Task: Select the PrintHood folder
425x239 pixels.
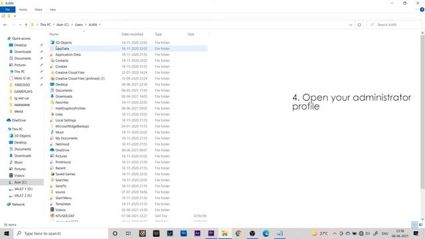Action: pyautogui.click(x=63, y=162)
